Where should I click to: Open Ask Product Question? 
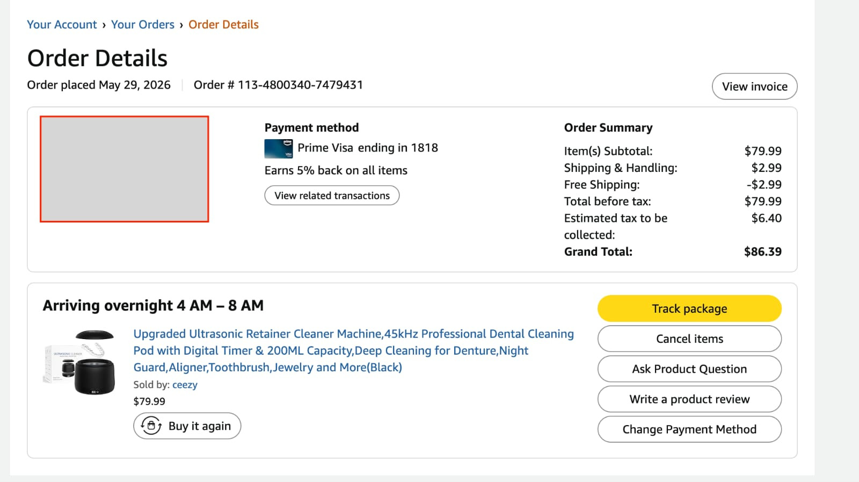689,369
